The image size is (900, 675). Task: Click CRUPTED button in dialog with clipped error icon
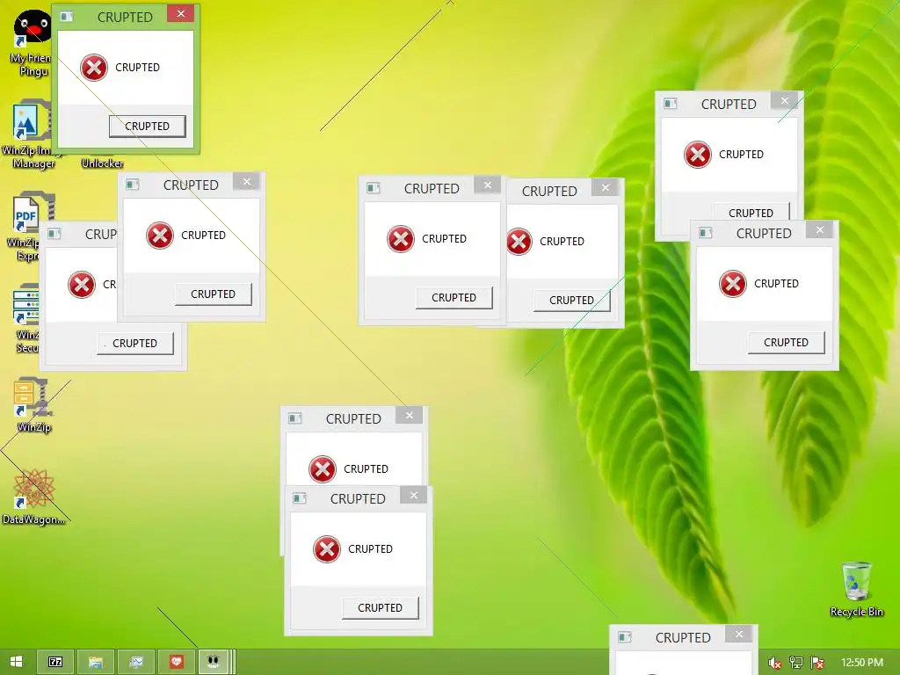click(571, 301)
